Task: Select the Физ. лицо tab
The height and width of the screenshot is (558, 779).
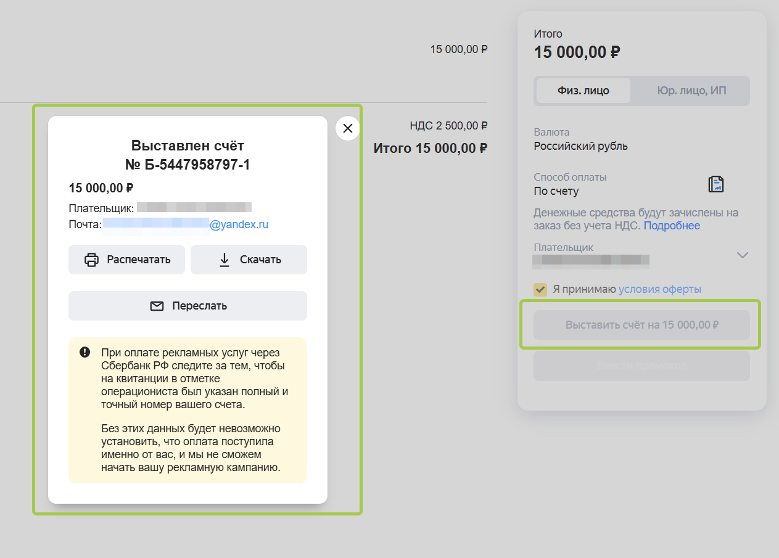Action: click(x=583, y=91)
